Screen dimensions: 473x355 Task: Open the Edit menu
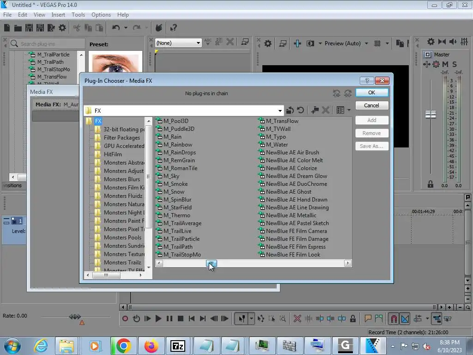click(x=23, y=14)
